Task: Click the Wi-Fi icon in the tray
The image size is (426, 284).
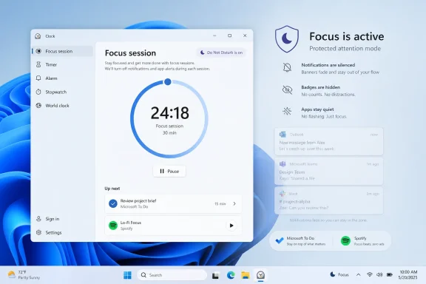Action: [370, 275]
